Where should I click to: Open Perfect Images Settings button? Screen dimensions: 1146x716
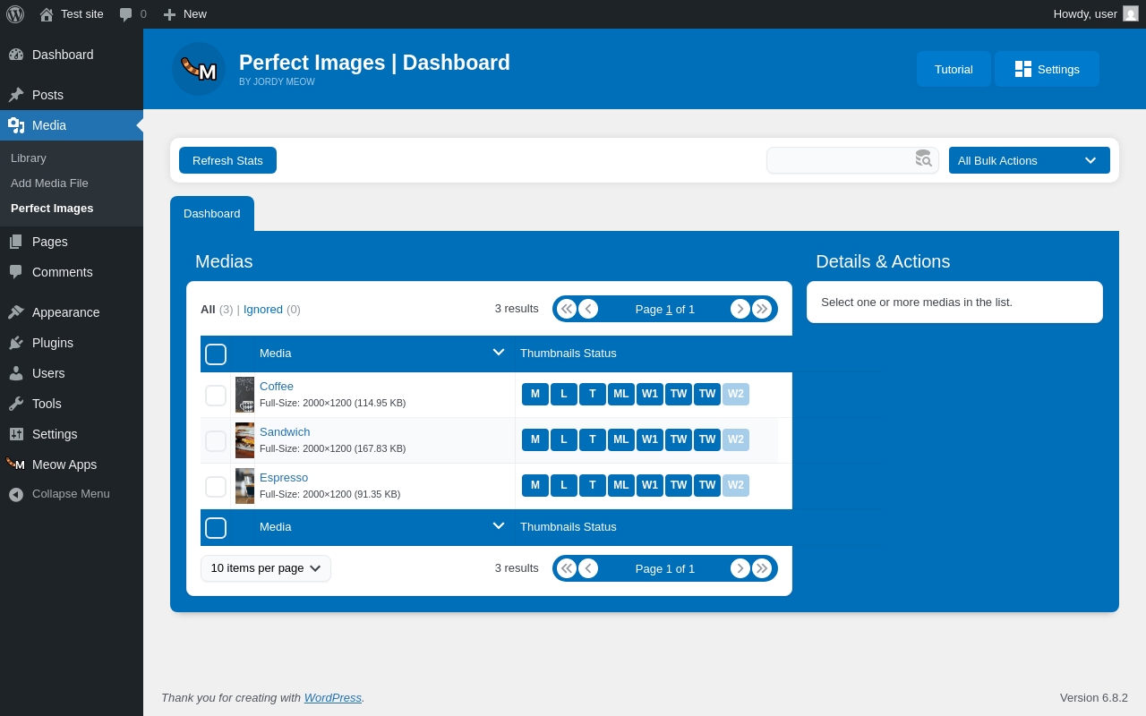[x=1047, y=69]
